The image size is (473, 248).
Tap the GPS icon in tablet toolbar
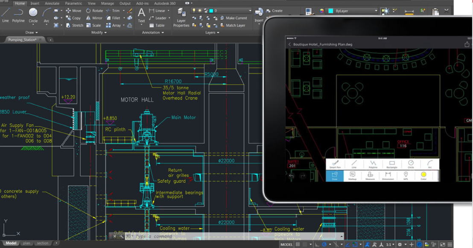[x=405, y=176]
